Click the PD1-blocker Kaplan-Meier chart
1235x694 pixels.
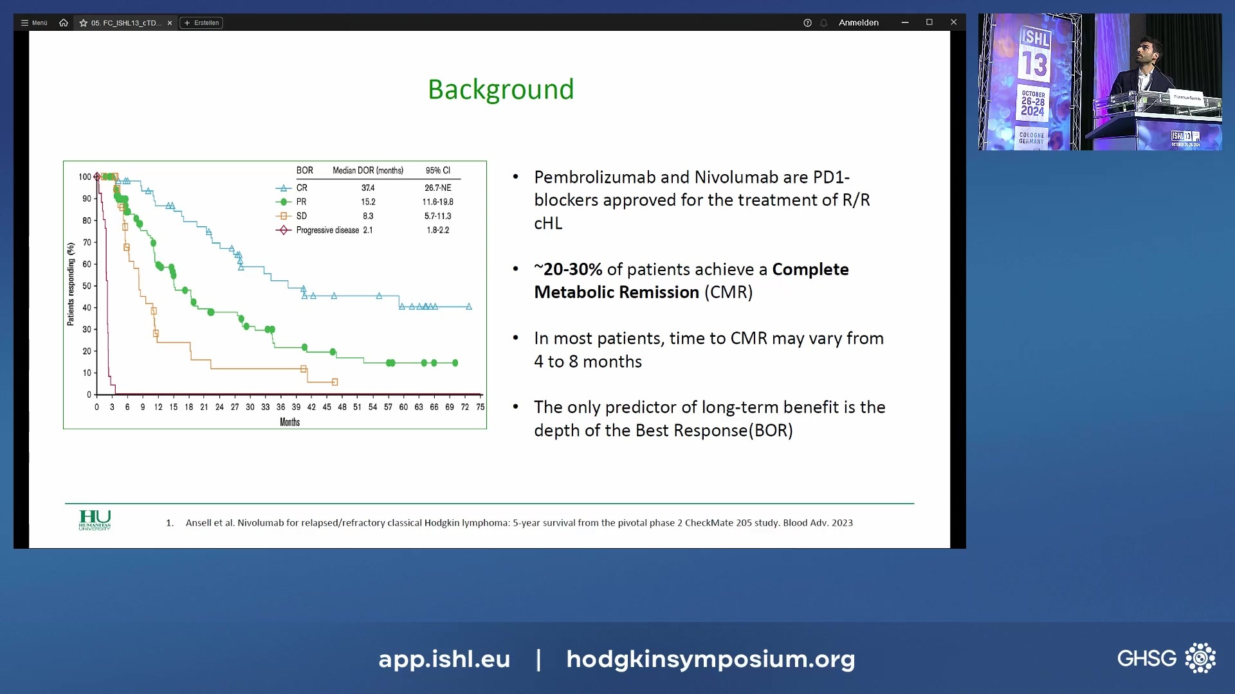coord(275,295)
